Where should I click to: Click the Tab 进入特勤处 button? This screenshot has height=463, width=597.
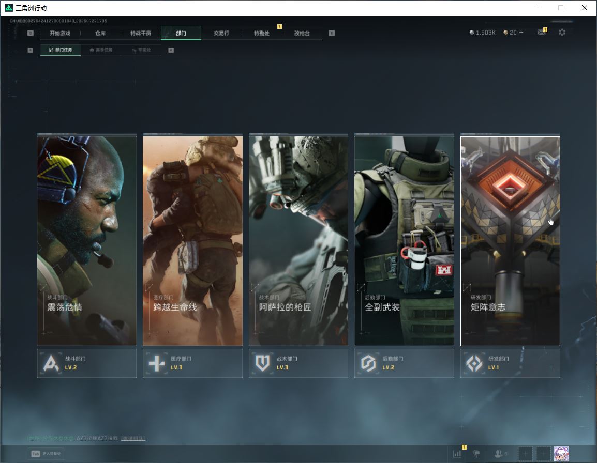click(x=46, y=454)
